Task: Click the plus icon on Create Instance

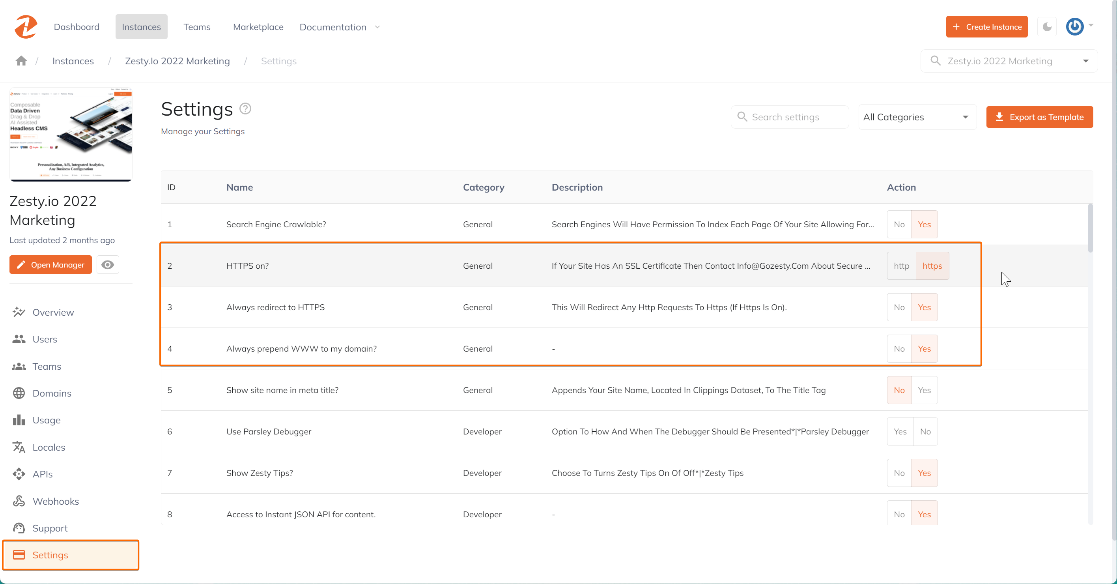Action: click(956, 27)
